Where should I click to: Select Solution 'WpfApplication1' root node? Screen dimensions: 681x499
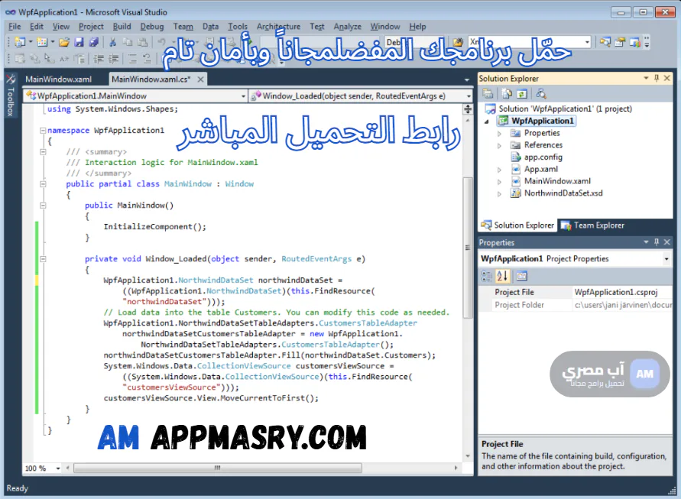point(565,109)
